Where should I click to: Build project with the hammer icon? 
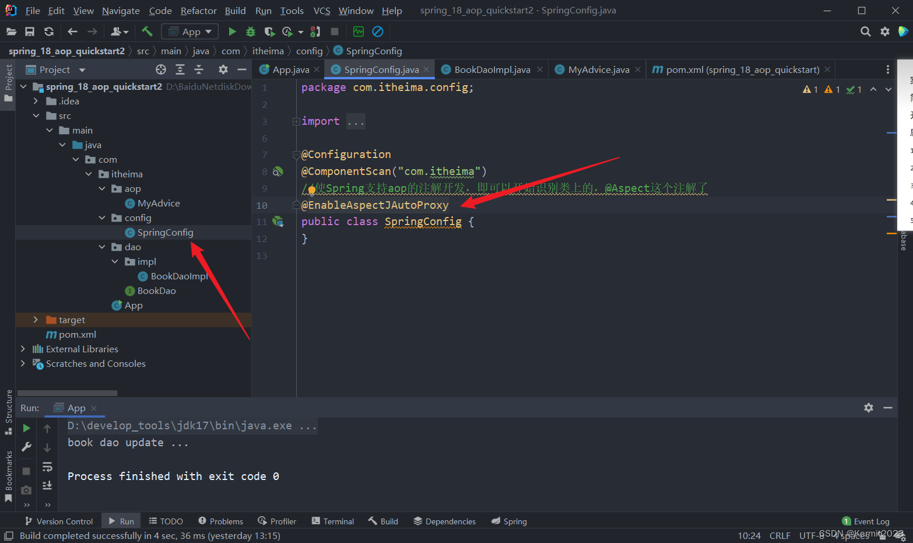(147, 31)
